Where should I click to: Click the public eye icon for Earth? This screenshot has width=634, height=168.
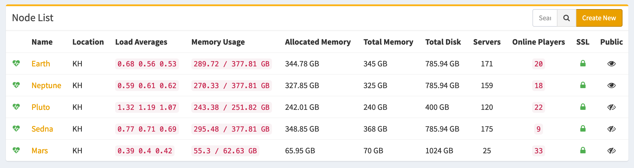coord(611,64)
